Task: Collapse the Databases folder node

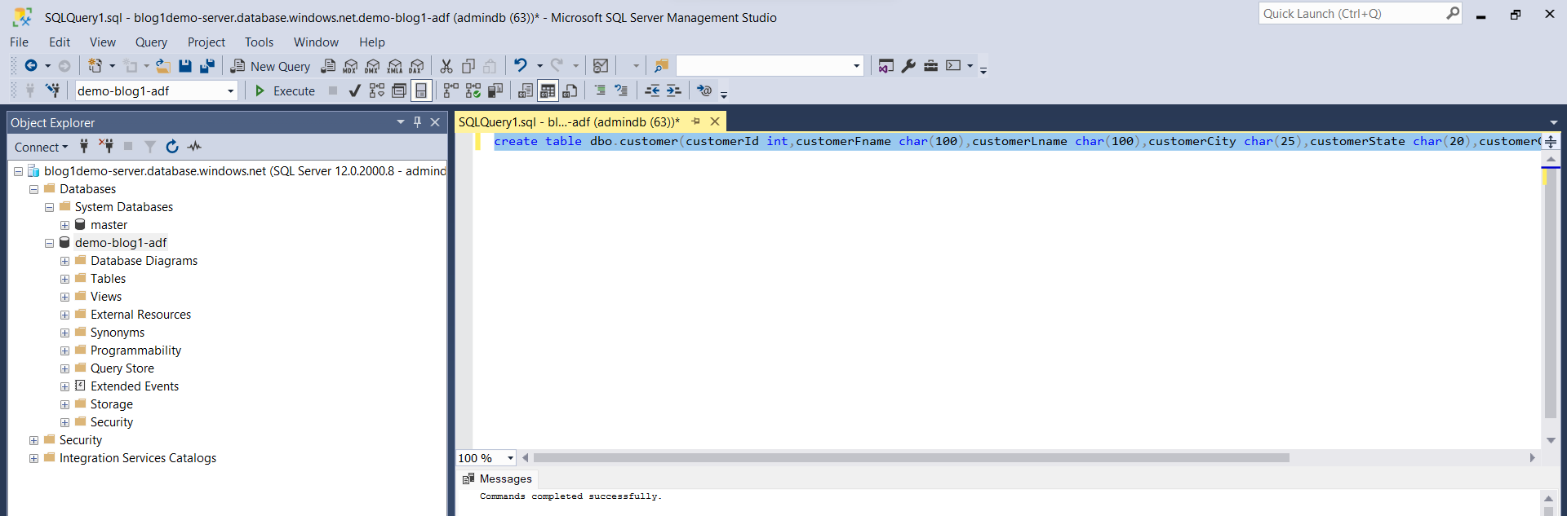Action: [x=33, y=189]
